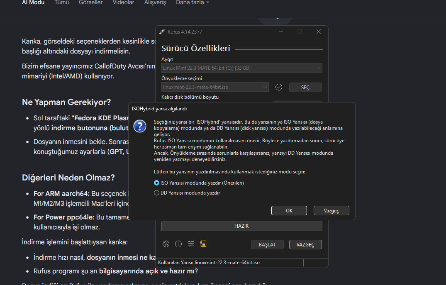The width and height of the screenshot is (446, 285).
Task: Open Rufus About info icon
Action: tap(178, 244)
